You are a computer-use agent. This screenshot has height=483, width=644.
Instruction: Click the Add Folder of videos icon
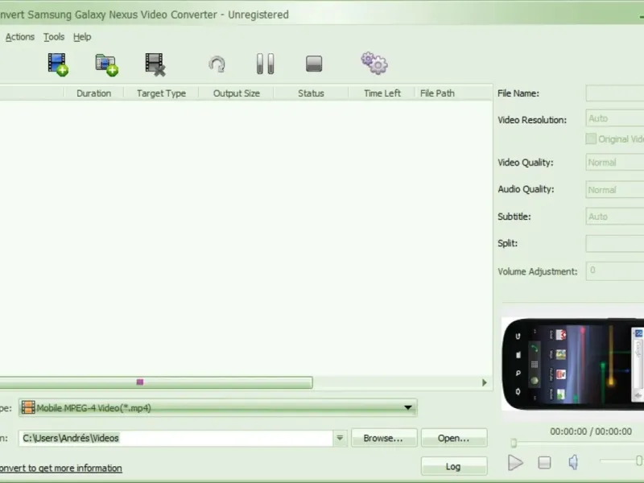[107, 64]
